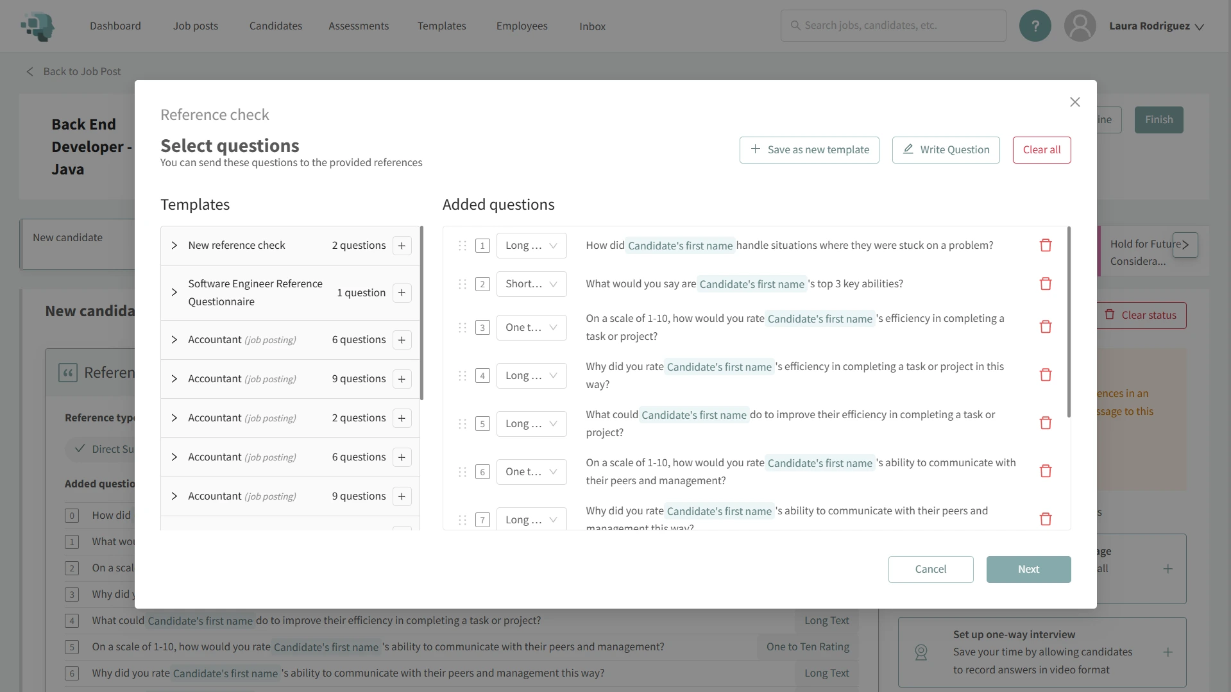Image resolution: width=1231 pixels, height=692 pixels.
Task: Click the Clear all button
Action: click(1041, 149)
